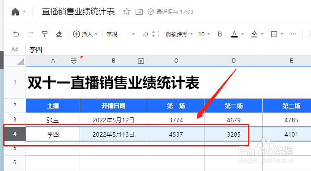Open the font size 10 dropdown
The image size is (311, 171).
point(204,34)
